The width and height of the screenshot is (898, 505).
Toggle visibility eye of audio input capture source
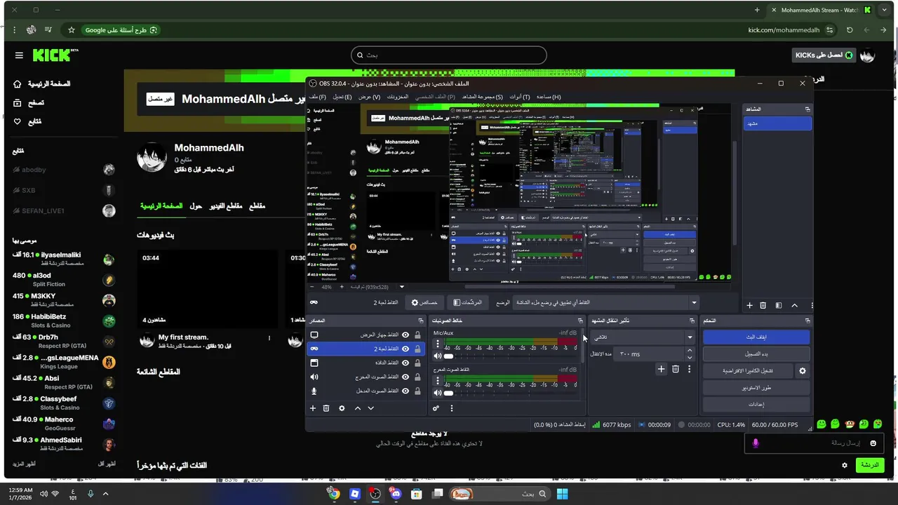point(406,391)
